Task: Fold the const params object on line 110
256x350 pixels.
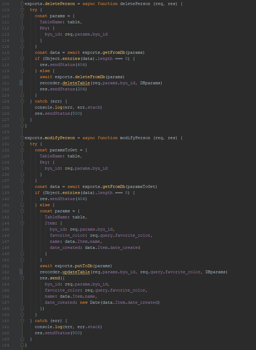Action: [22, 16]
